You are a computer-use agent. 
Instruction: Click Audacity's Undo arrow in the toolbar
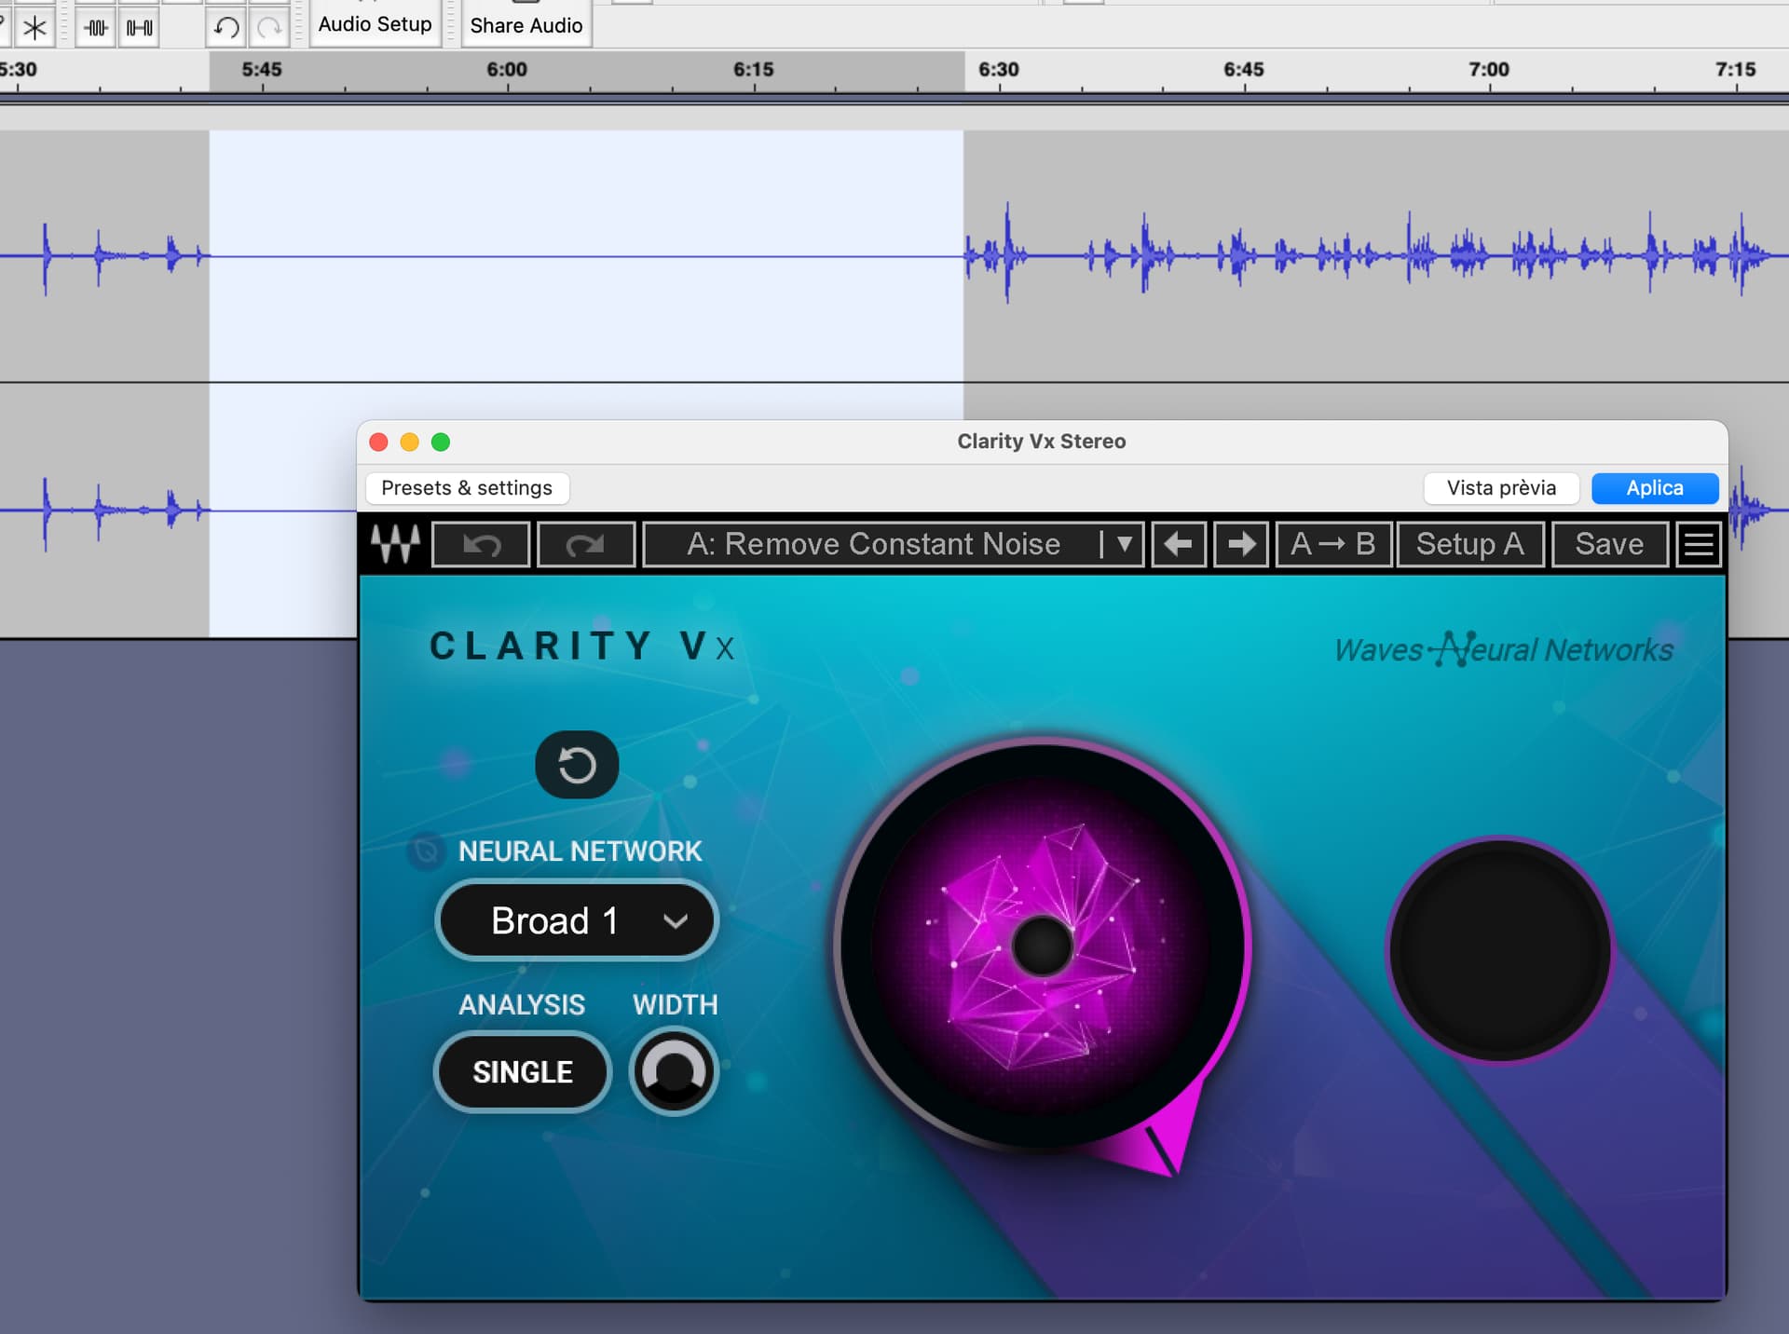pyautogui.click(x=226, y=27)
